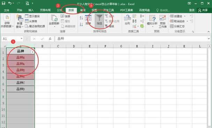Click the Hide Detail icon in 分级显示

(191, 21)
